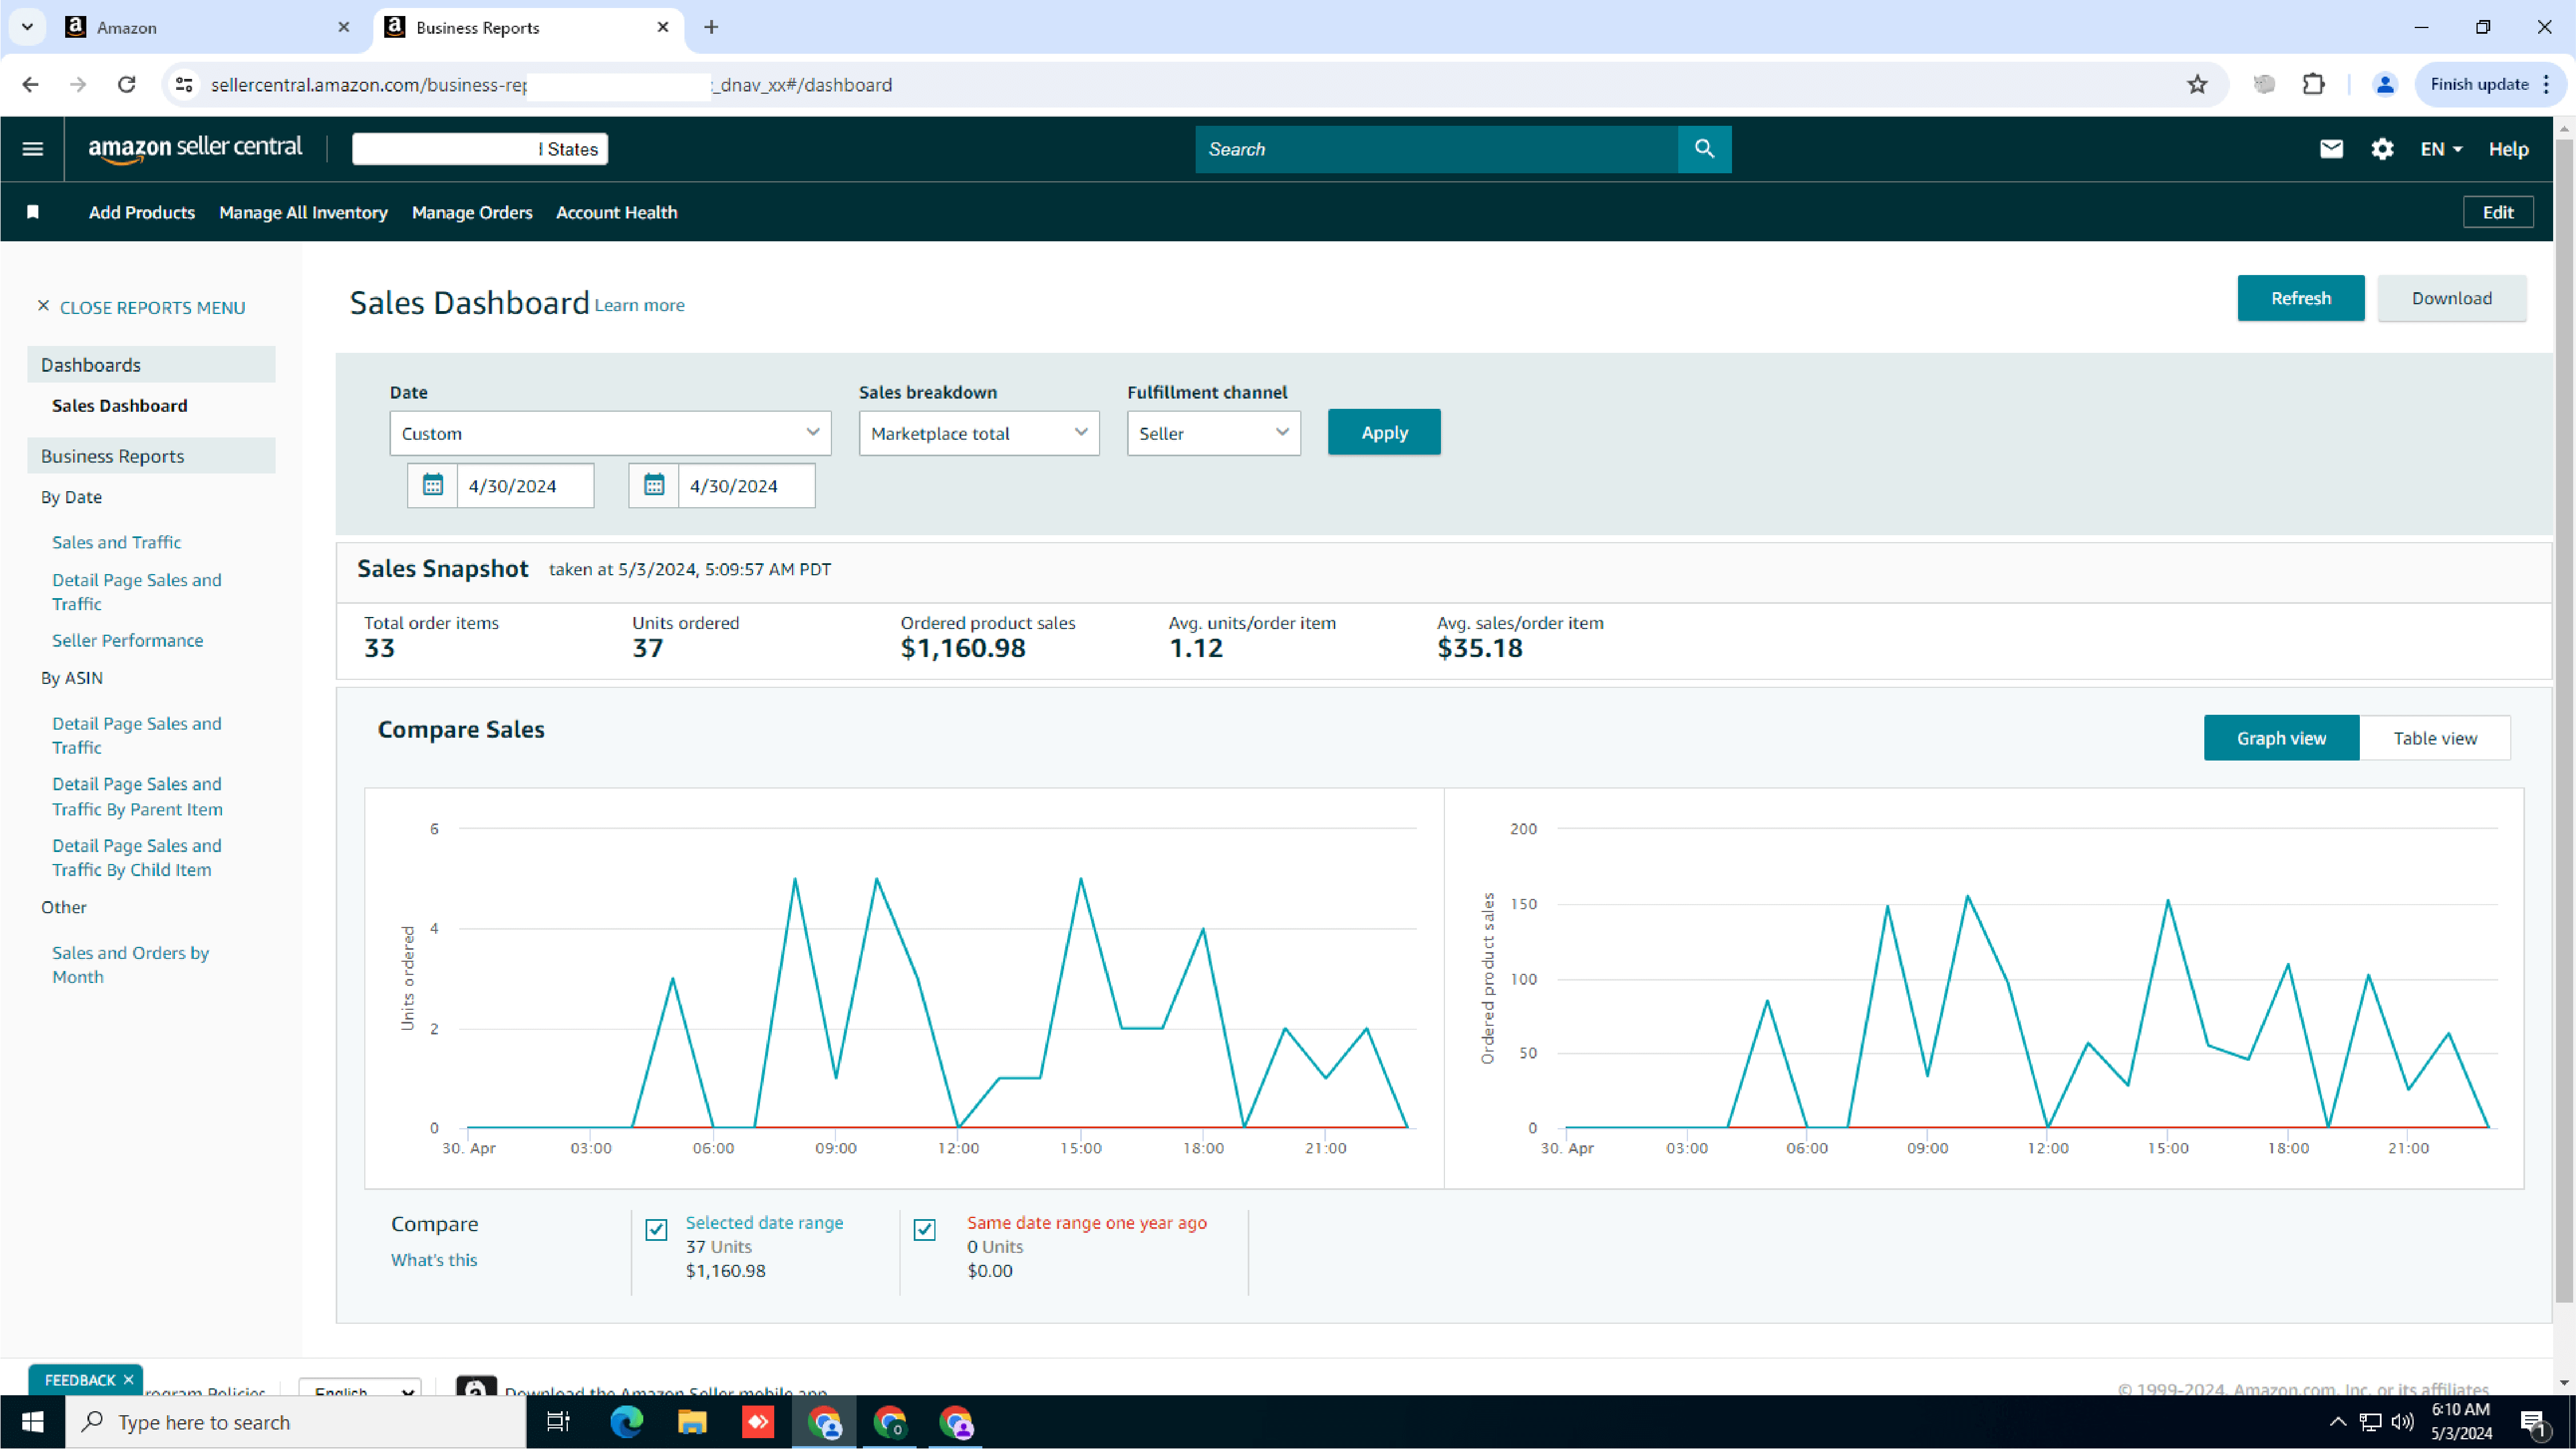This screenshot has width=2576, height=1449.
Task: Open the Sales breakdown Marketplace total dropdown
Action: click(979, 433)
